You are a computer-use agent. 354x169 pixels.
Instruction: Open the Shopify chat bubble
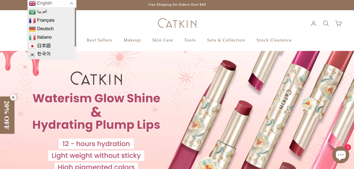(x=341, y=155)
